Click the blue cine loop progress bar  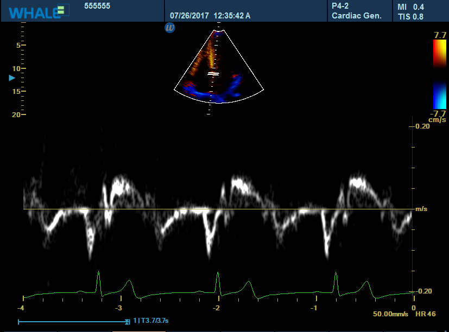click(x=73, y=322)
